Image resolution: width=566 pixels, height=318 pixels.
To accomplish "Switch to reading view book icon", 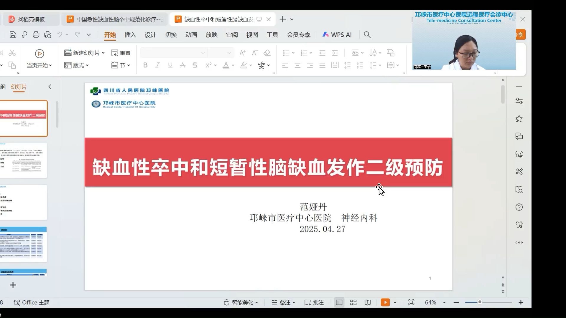I will pos(368,302).
